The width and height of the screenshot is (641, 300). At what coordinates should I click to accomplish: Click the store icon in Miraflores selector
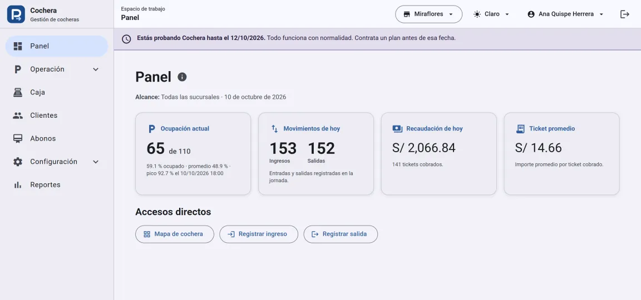[x=407, y=14]
